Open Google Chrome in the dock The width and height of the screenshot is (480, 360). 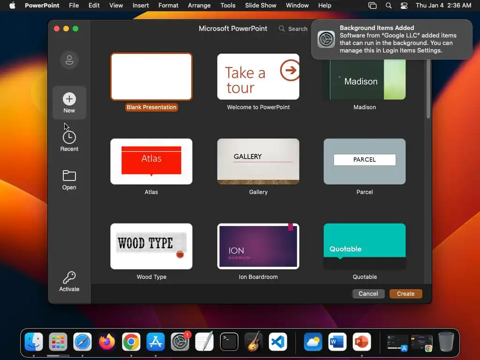click(131, 342)
